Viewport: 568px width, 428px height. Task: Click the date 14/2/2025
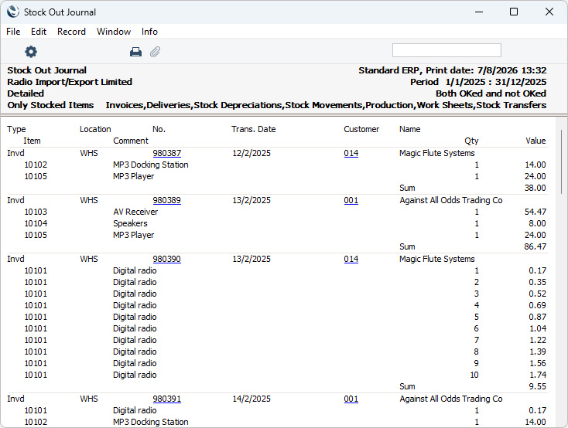coord(251,399)
